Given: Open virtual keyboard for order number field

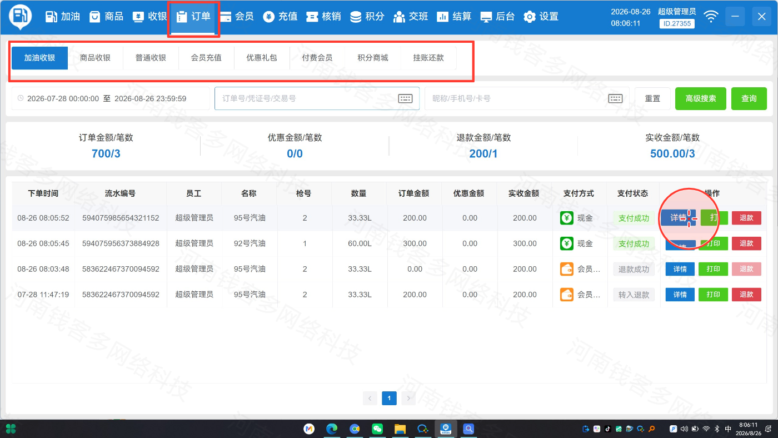Looking at the screenshot, I should pyautogui.click(x=406, y=98).
